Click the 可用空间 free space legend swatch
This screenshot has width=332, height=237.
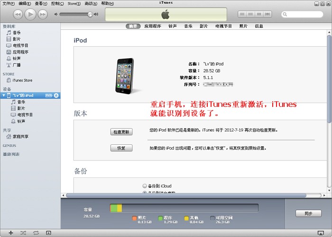click(x=212, y=218)
